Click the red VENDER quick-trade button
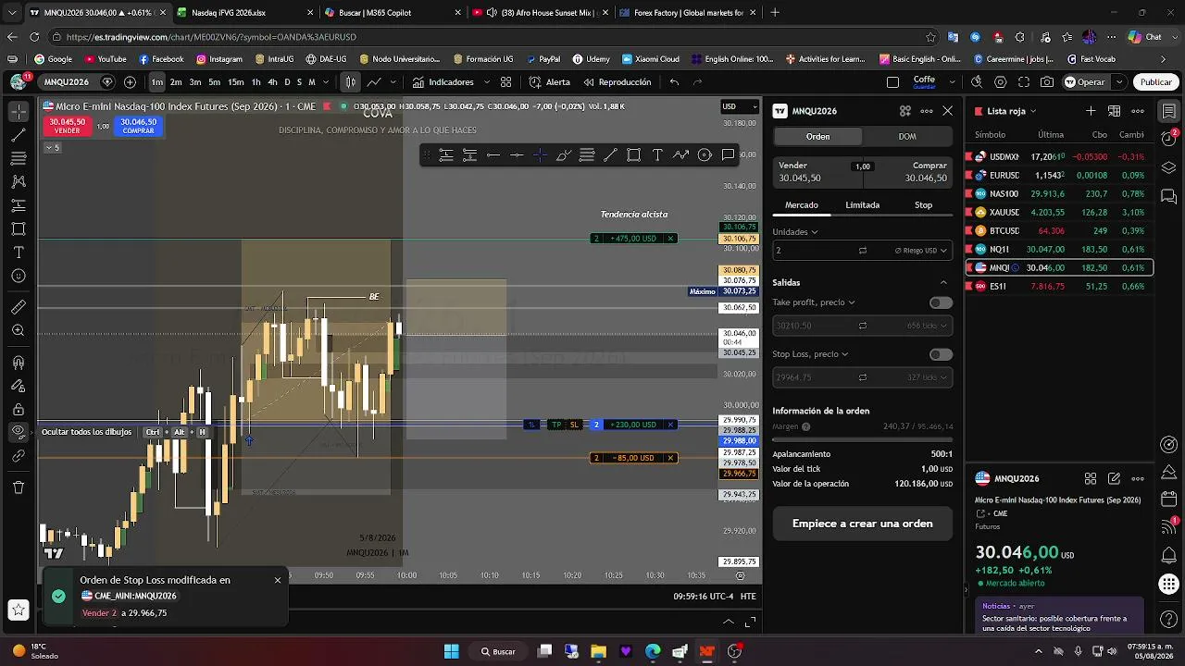1185x666 pixels. click(x=68, y=126)
